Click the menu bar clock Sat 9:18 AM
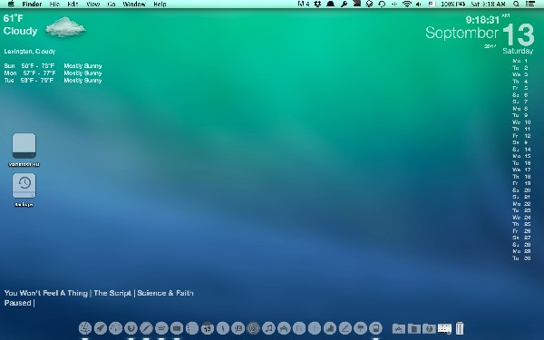544x340 pixels. tap(488, 5)
